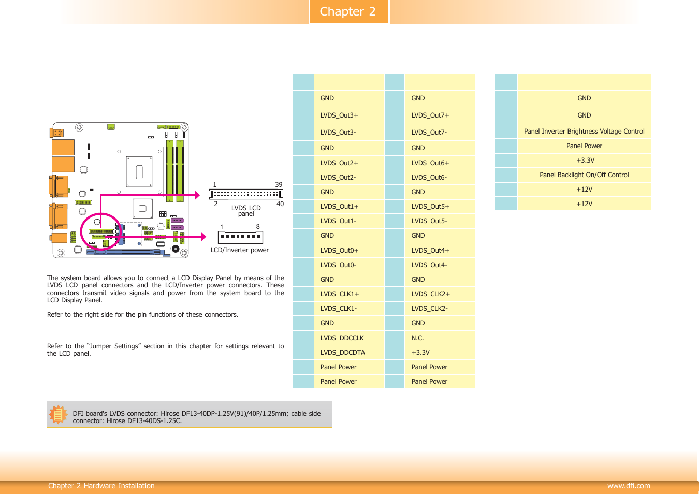The height and width of the screenshot is (494, 699).
Task: Click '+3.3V' in the inverter power table
Action: [x=585, y=161]
